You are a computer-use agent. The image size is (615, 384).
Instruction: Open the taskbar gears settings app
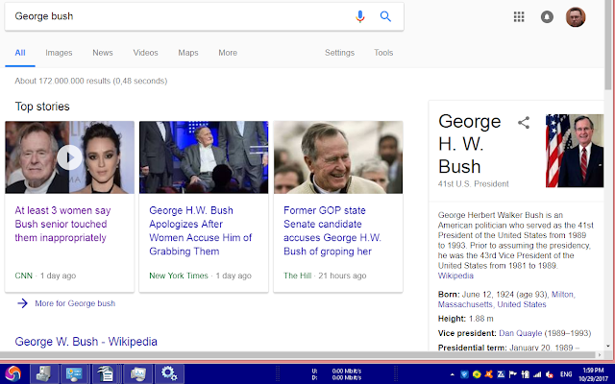click(169, 373)
